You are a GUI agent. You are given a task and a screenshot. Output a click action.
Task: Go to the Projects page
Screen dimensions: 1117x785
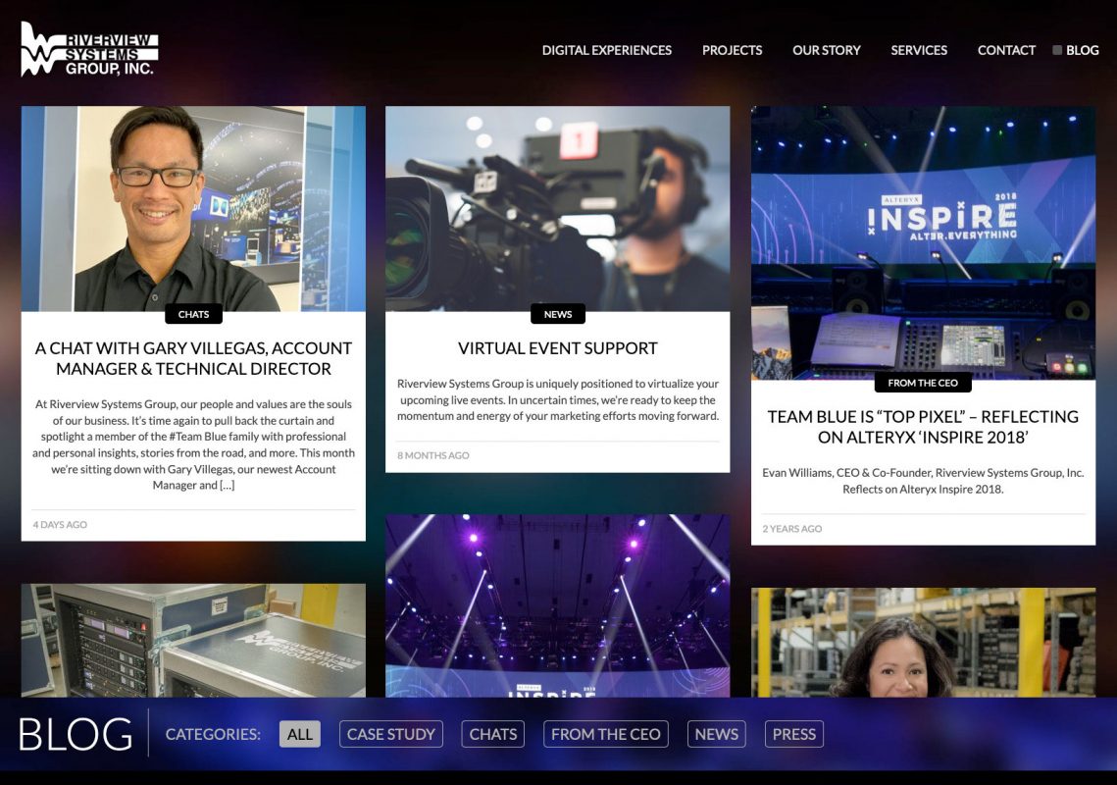[732, 50]
